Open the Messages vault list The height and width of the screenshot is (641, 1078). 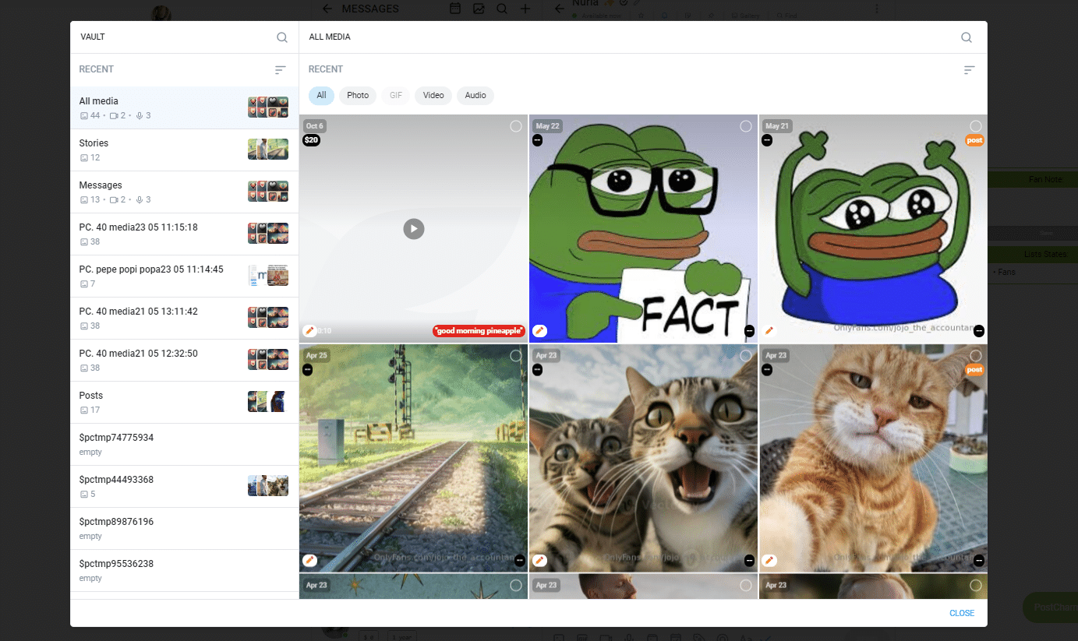(x=184, y=192)
